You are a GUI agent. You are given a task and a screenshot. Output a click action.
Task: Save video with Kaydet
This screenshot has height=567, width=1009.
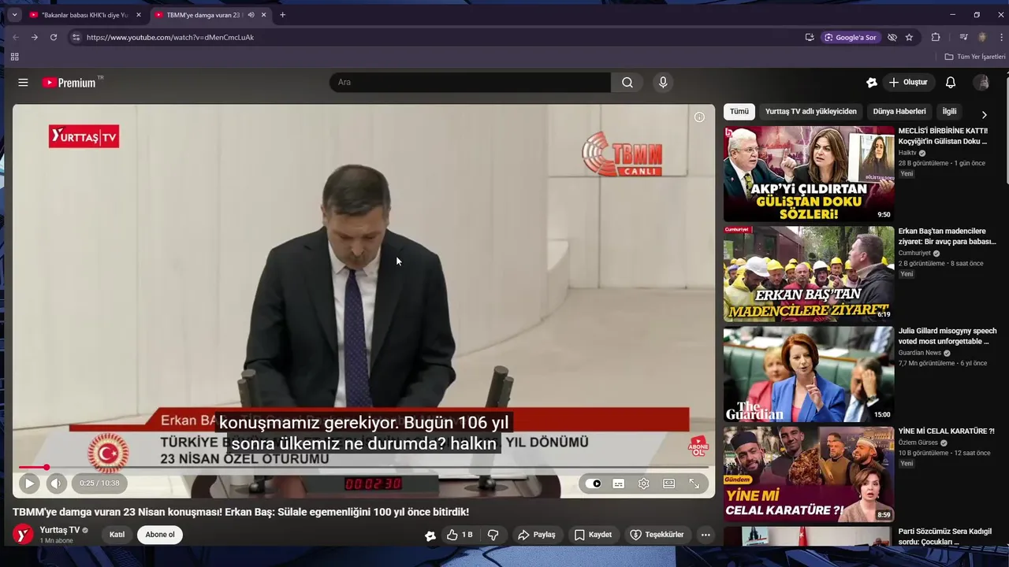(x=593, y=535)
